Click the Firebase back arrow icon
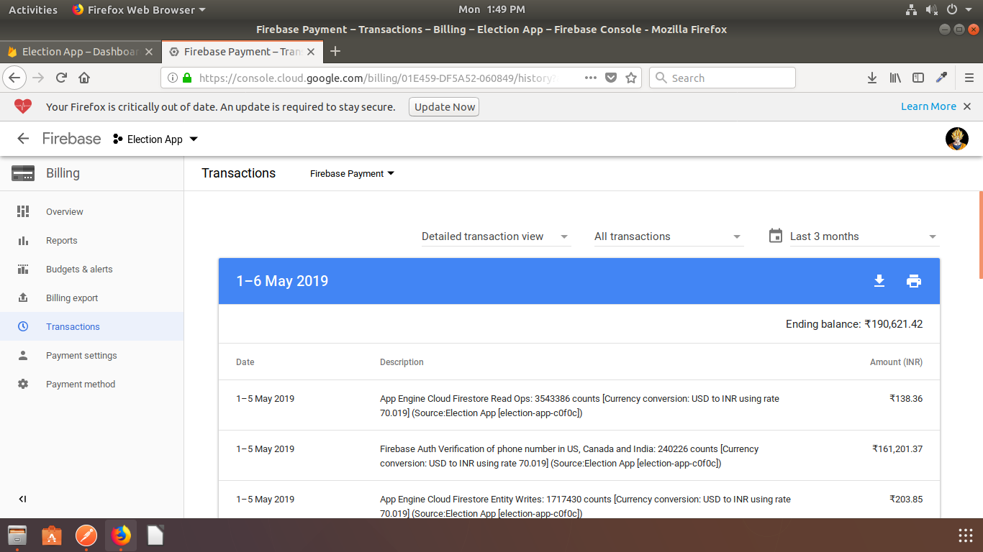Image resolution: width=983 pixels, height=552 pixels. coord(23,139)
